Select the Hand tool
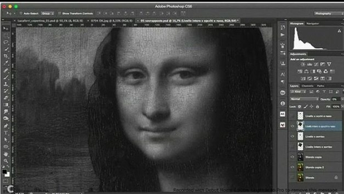This screenshot has height=194, width=344. click(6, 154)
